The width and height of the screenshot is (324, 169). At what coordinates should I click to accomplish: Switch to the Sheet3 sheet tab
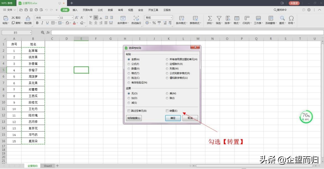tap(48, 166)
